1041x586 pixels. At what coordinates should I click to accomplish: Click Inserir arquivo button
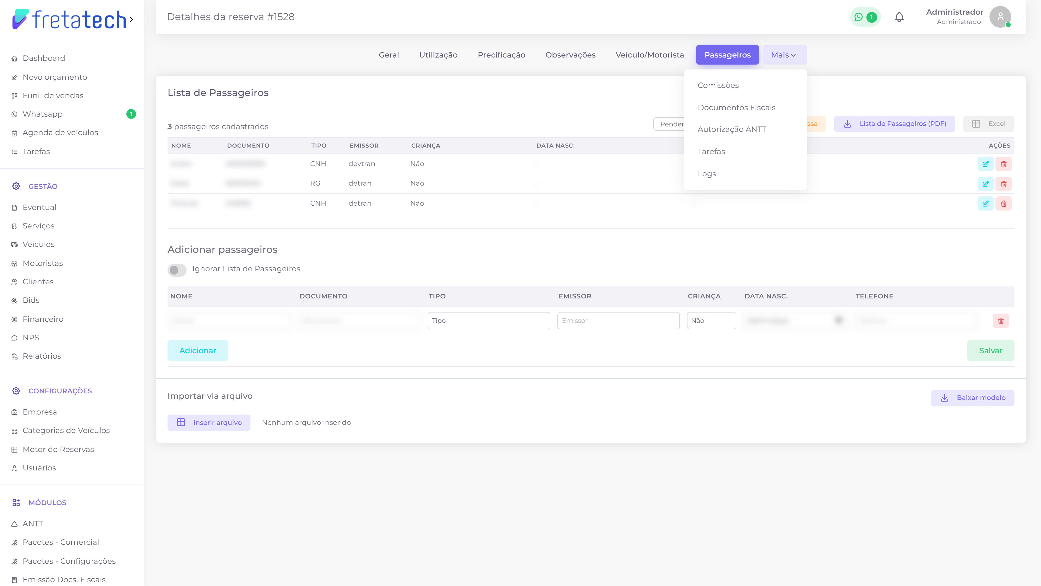[209, 423]
